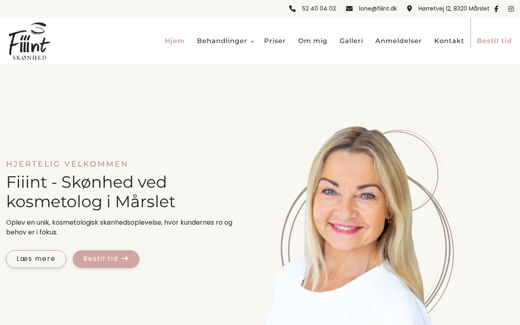Viewport: 520px width, 325px height.
Task: Open the Facebook page icon
Action: (x=496, y=9)
